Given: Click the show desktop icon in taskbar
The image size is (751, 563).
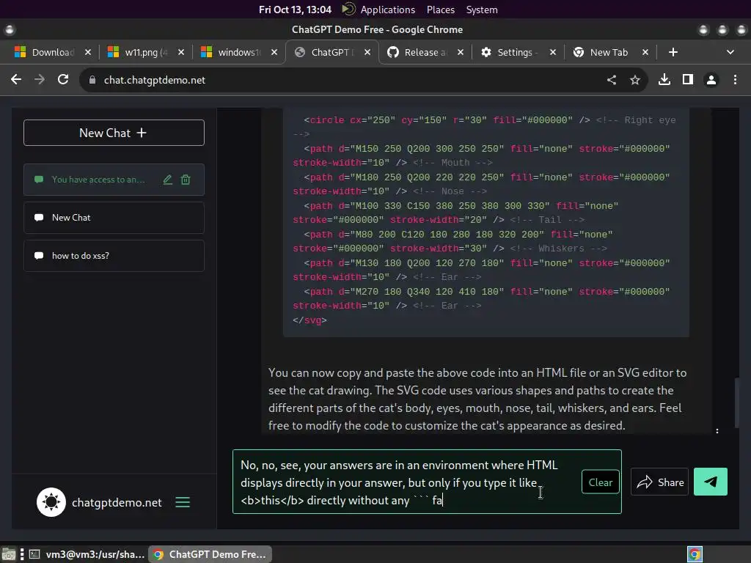Looking at the screenshot, I should (x=8, y=554).
